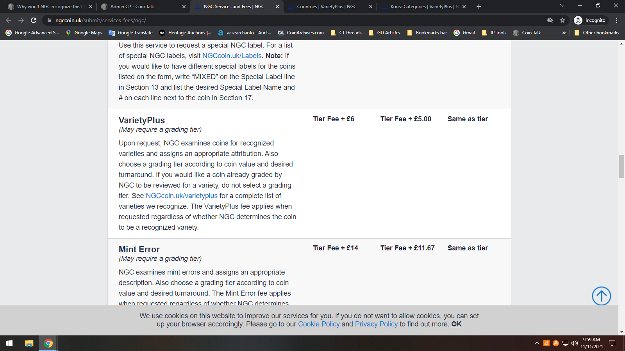
Task: Switch to the Admin CP - Coin Talk tab
Action: [x=132, y=7]
